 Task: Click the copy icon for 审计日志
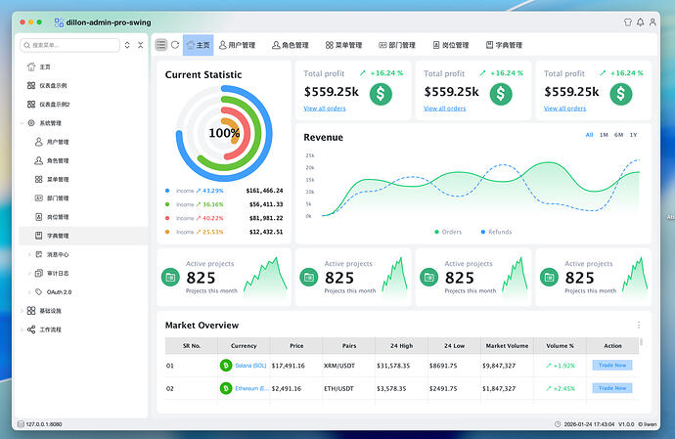[39, 273]
